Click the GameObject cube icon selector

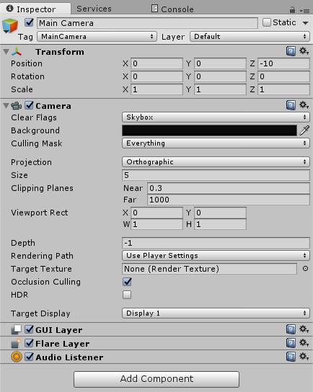10,25
